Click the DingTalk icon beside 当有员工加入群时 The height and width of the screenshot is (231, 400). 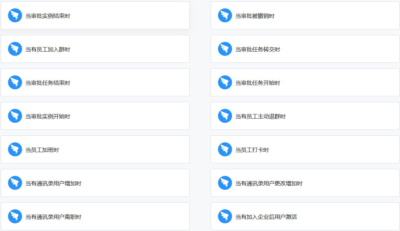15,49
